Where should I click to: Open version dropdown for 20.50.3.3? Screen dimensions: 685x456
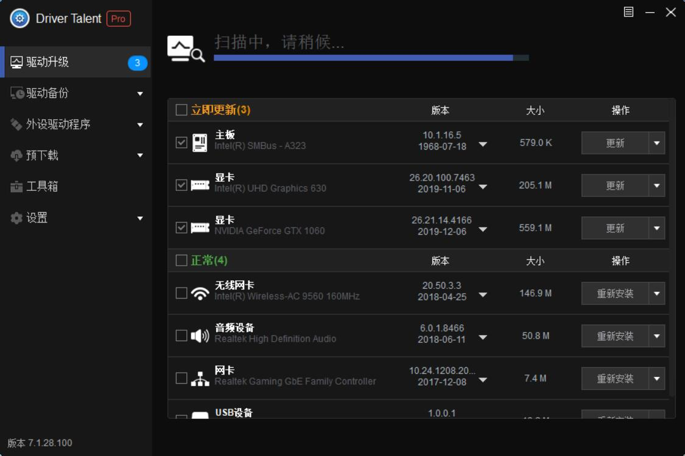tap(483, 294)
